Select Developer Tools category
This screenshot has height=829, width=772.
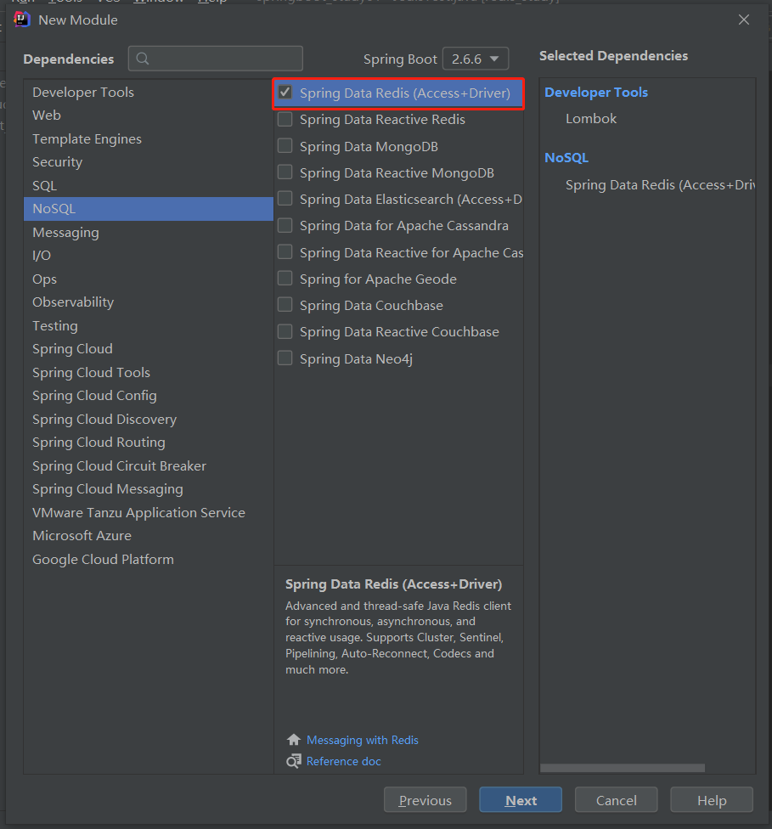(149, 92)
